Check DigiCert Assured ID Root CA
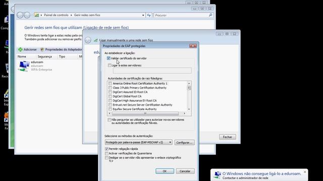 pyautogui.click(x=110, y=92)
